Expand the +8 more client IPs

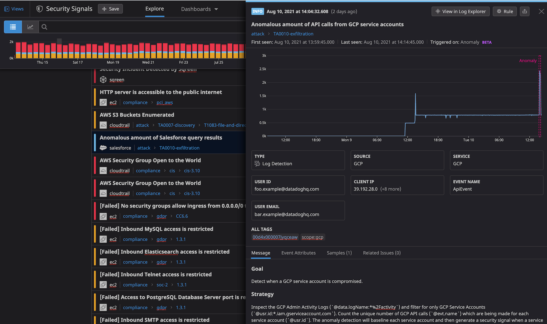click(391, 189)
